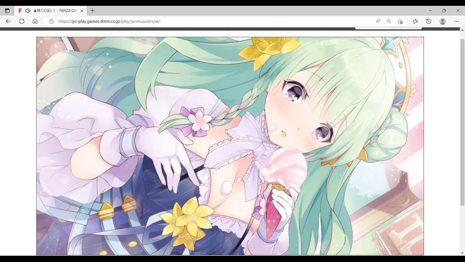Close the browser window
The width and height of the screenshot is (465, 262).
coord(458,11)
